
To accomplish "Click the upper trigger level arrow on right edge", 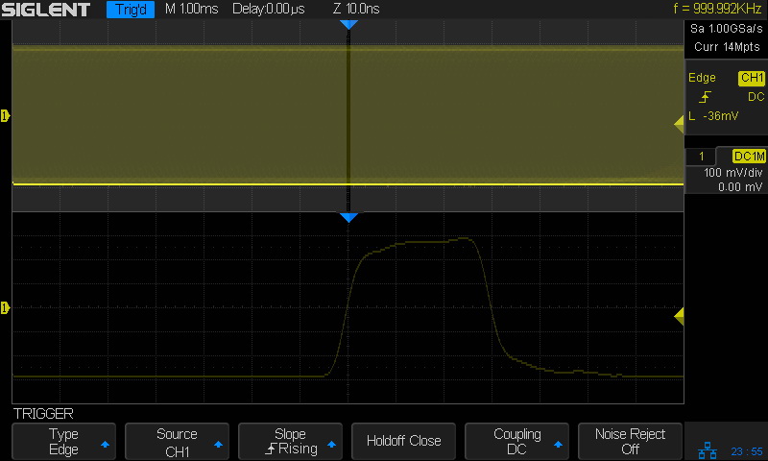I will [x=679, y=122].
